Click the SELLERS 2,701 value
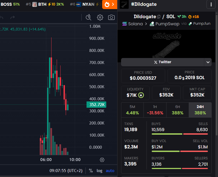This screenshot has width=218, height=177. [203, 164]
